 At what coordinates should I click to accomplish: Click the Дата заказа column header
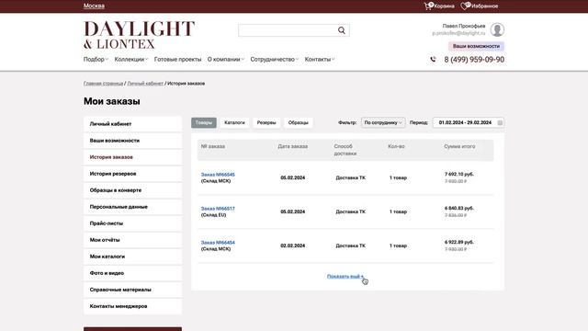(x=293, y=146)
